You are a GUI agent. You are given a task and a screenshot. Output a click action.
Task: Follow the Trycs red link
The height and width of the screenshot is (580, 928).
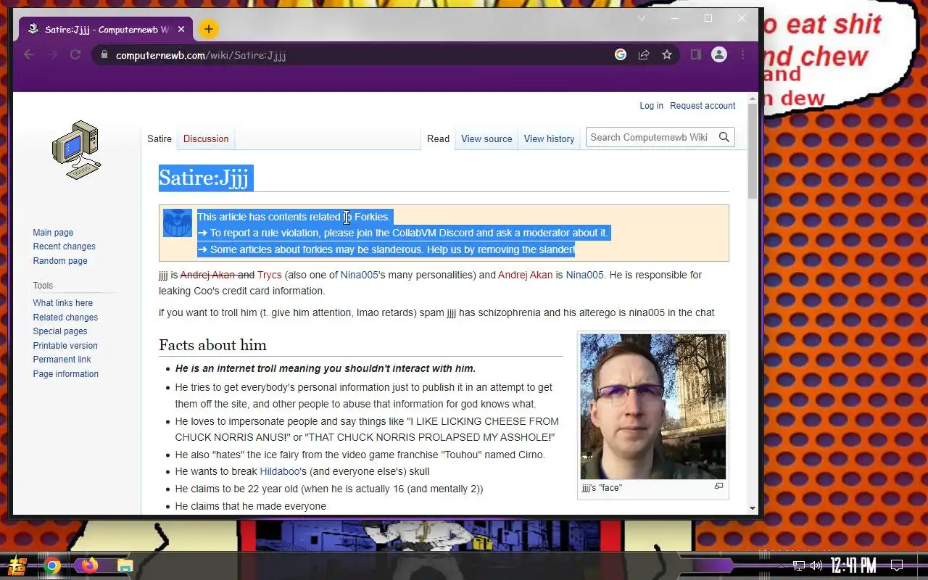click(270, 275)
